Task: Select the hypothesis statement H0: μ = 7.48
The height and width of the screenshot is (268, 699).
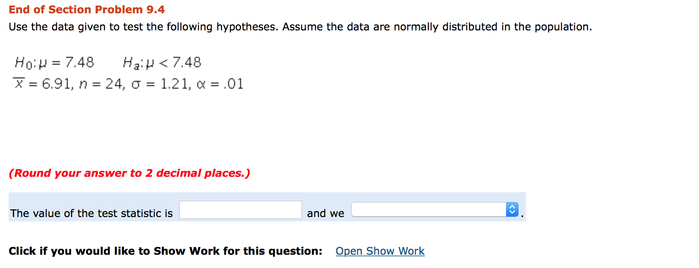Action: pos(54,62)
